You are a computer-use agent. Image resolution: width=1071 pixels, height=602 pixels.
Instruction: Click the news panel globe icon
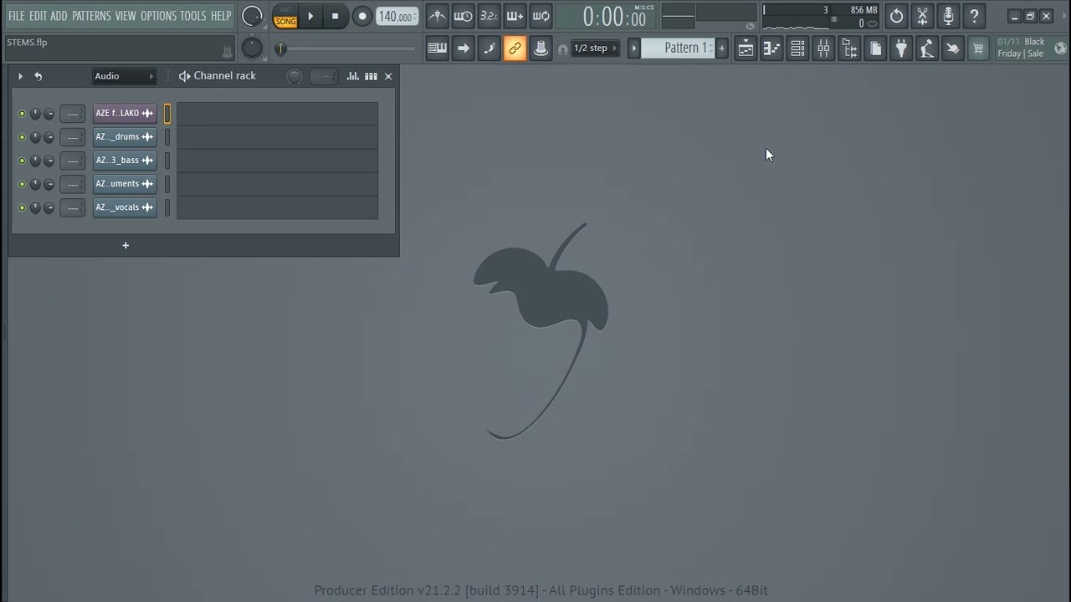coord(1061,48)
